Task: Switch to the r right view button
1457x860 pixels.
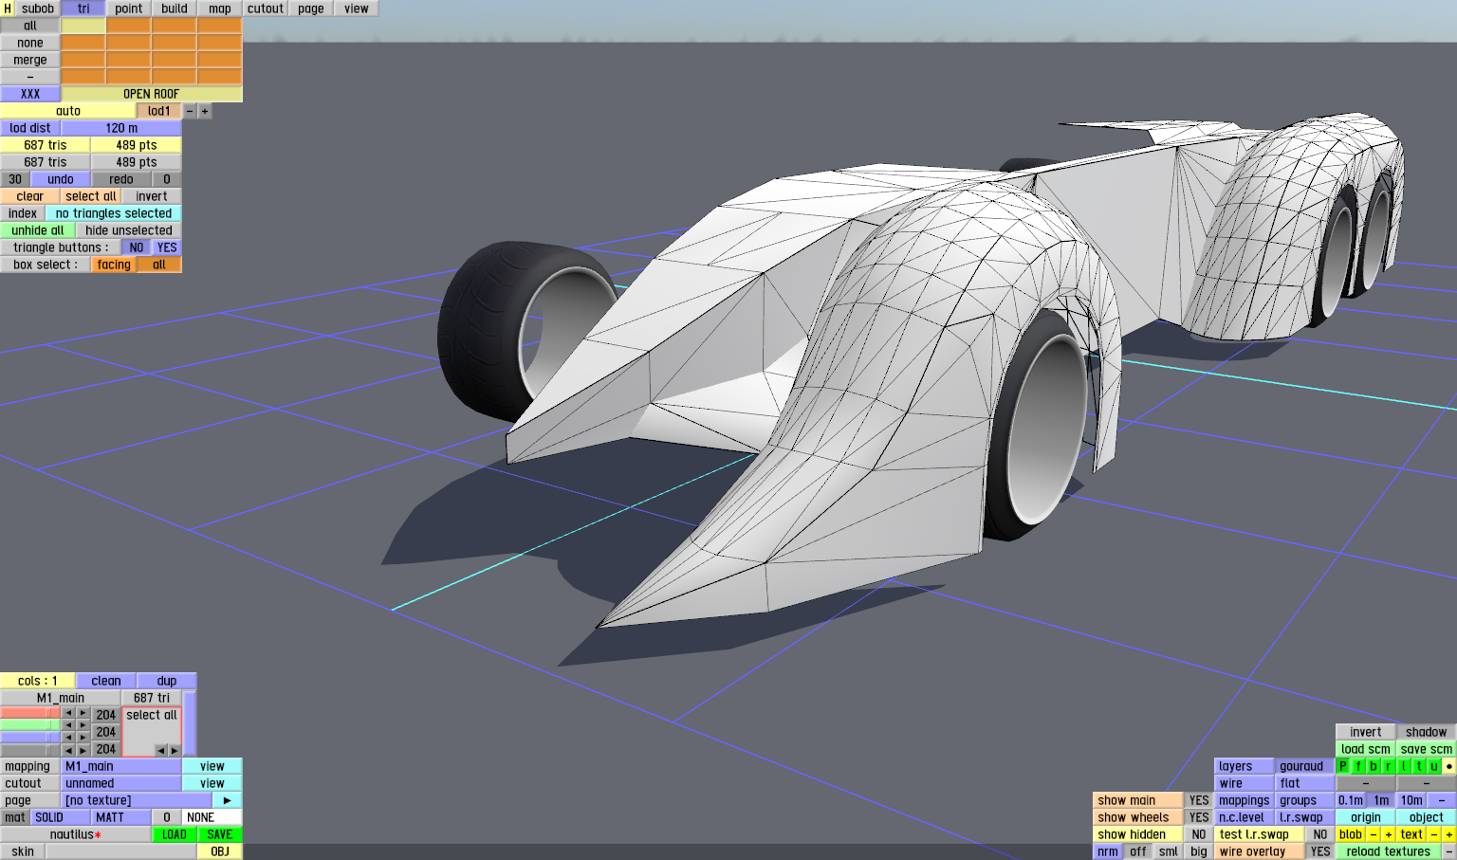Action: (1389, 766)
